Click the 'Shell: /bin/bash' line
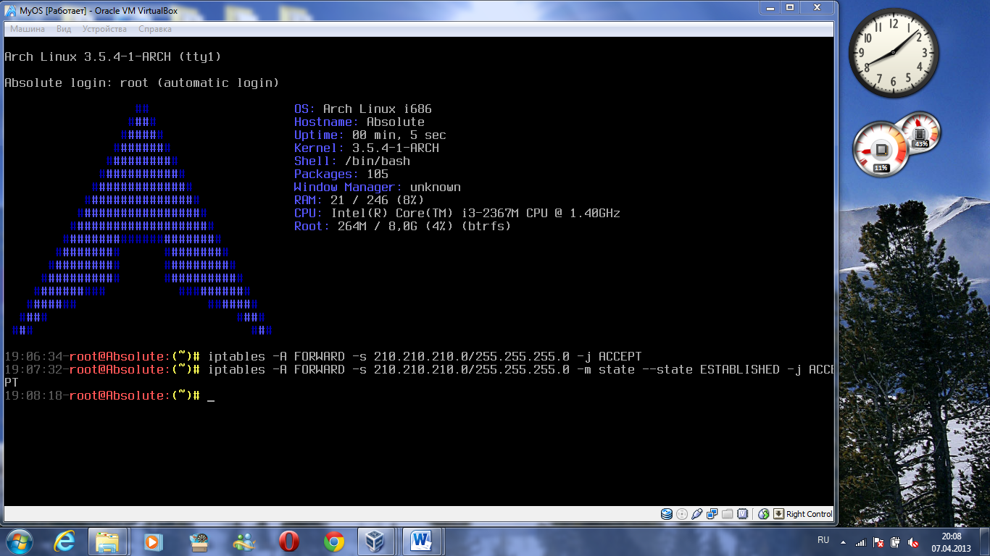Viewport: 990px width, 556px height. click(352, 161)
